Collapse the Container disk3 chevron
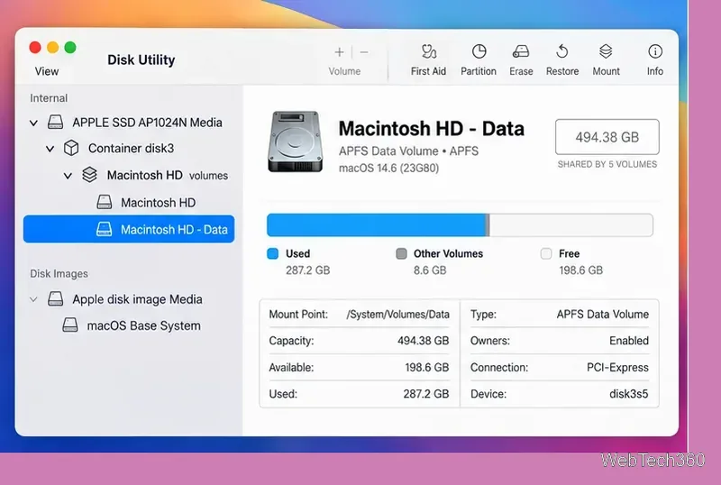 coord(50,149)
